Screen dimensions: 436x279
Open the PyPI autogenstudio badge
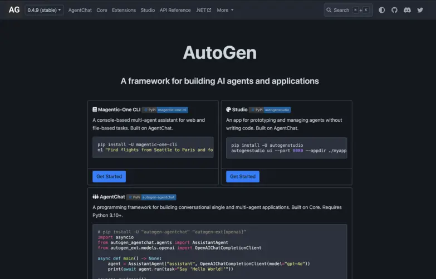[x=270, y=110]
